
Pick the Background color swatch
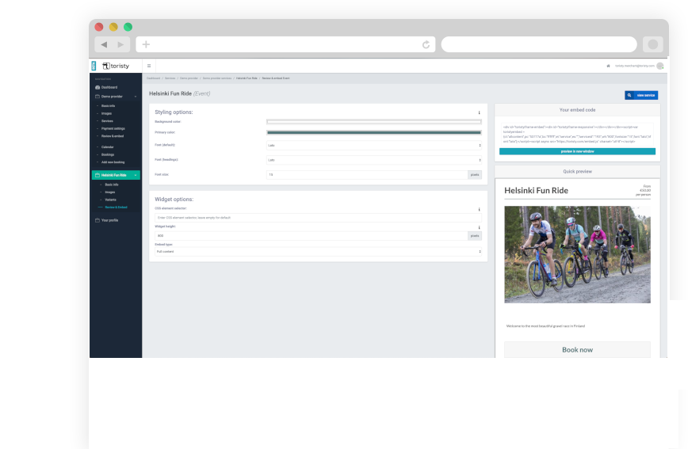pyautogui.click(x=374, y=121)
